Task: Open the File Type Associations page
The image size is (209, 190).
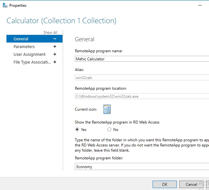Action: (x=32, y=62)
